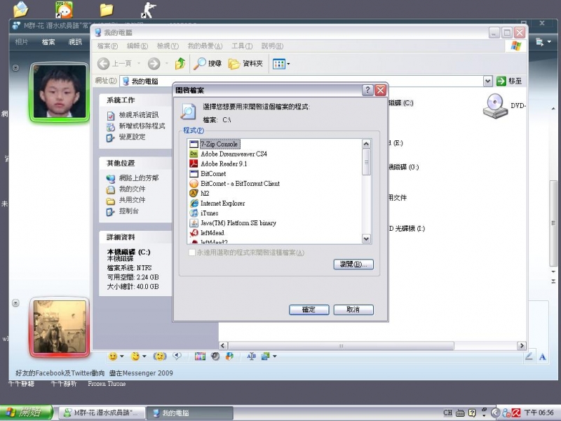
Task: Expand the address bar dropdown arrow
Action: 488,81
